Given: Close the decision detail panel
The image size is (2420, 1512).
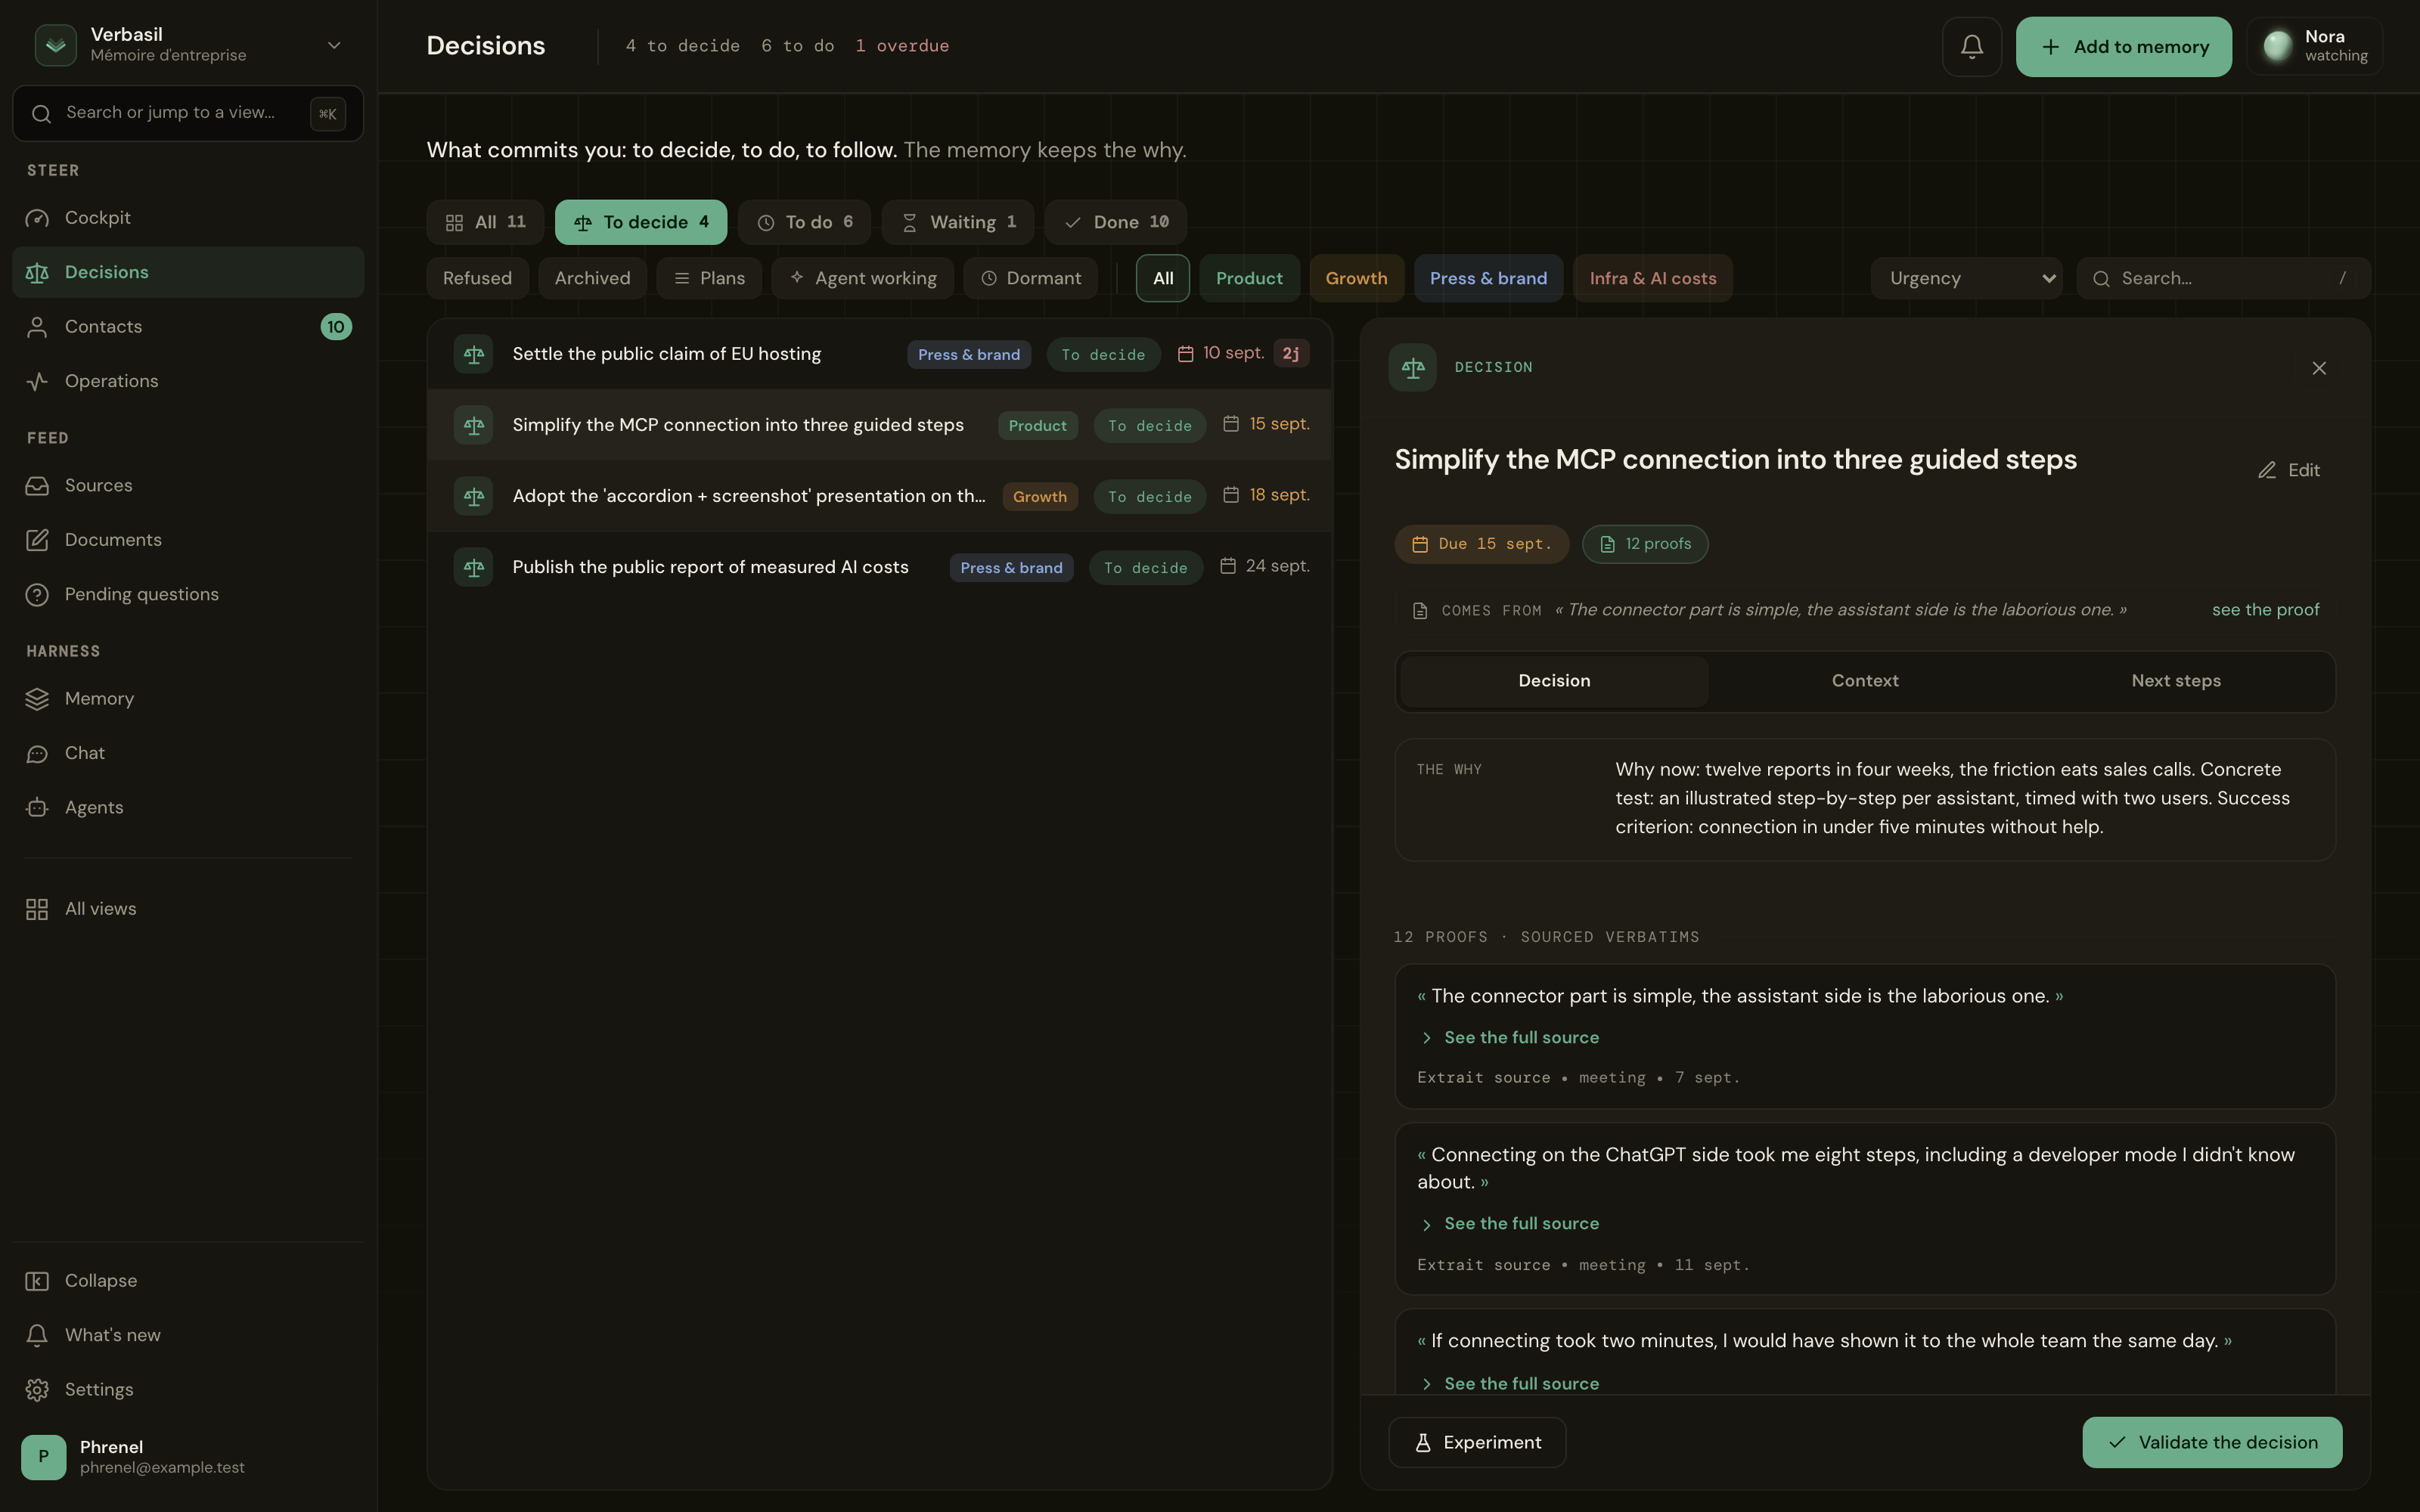Looking at the screenshot, I should (2319, 368).
